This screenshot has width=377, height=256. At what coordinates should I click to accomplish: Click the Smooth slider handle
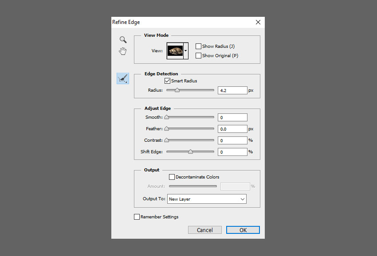click(167, 117)
